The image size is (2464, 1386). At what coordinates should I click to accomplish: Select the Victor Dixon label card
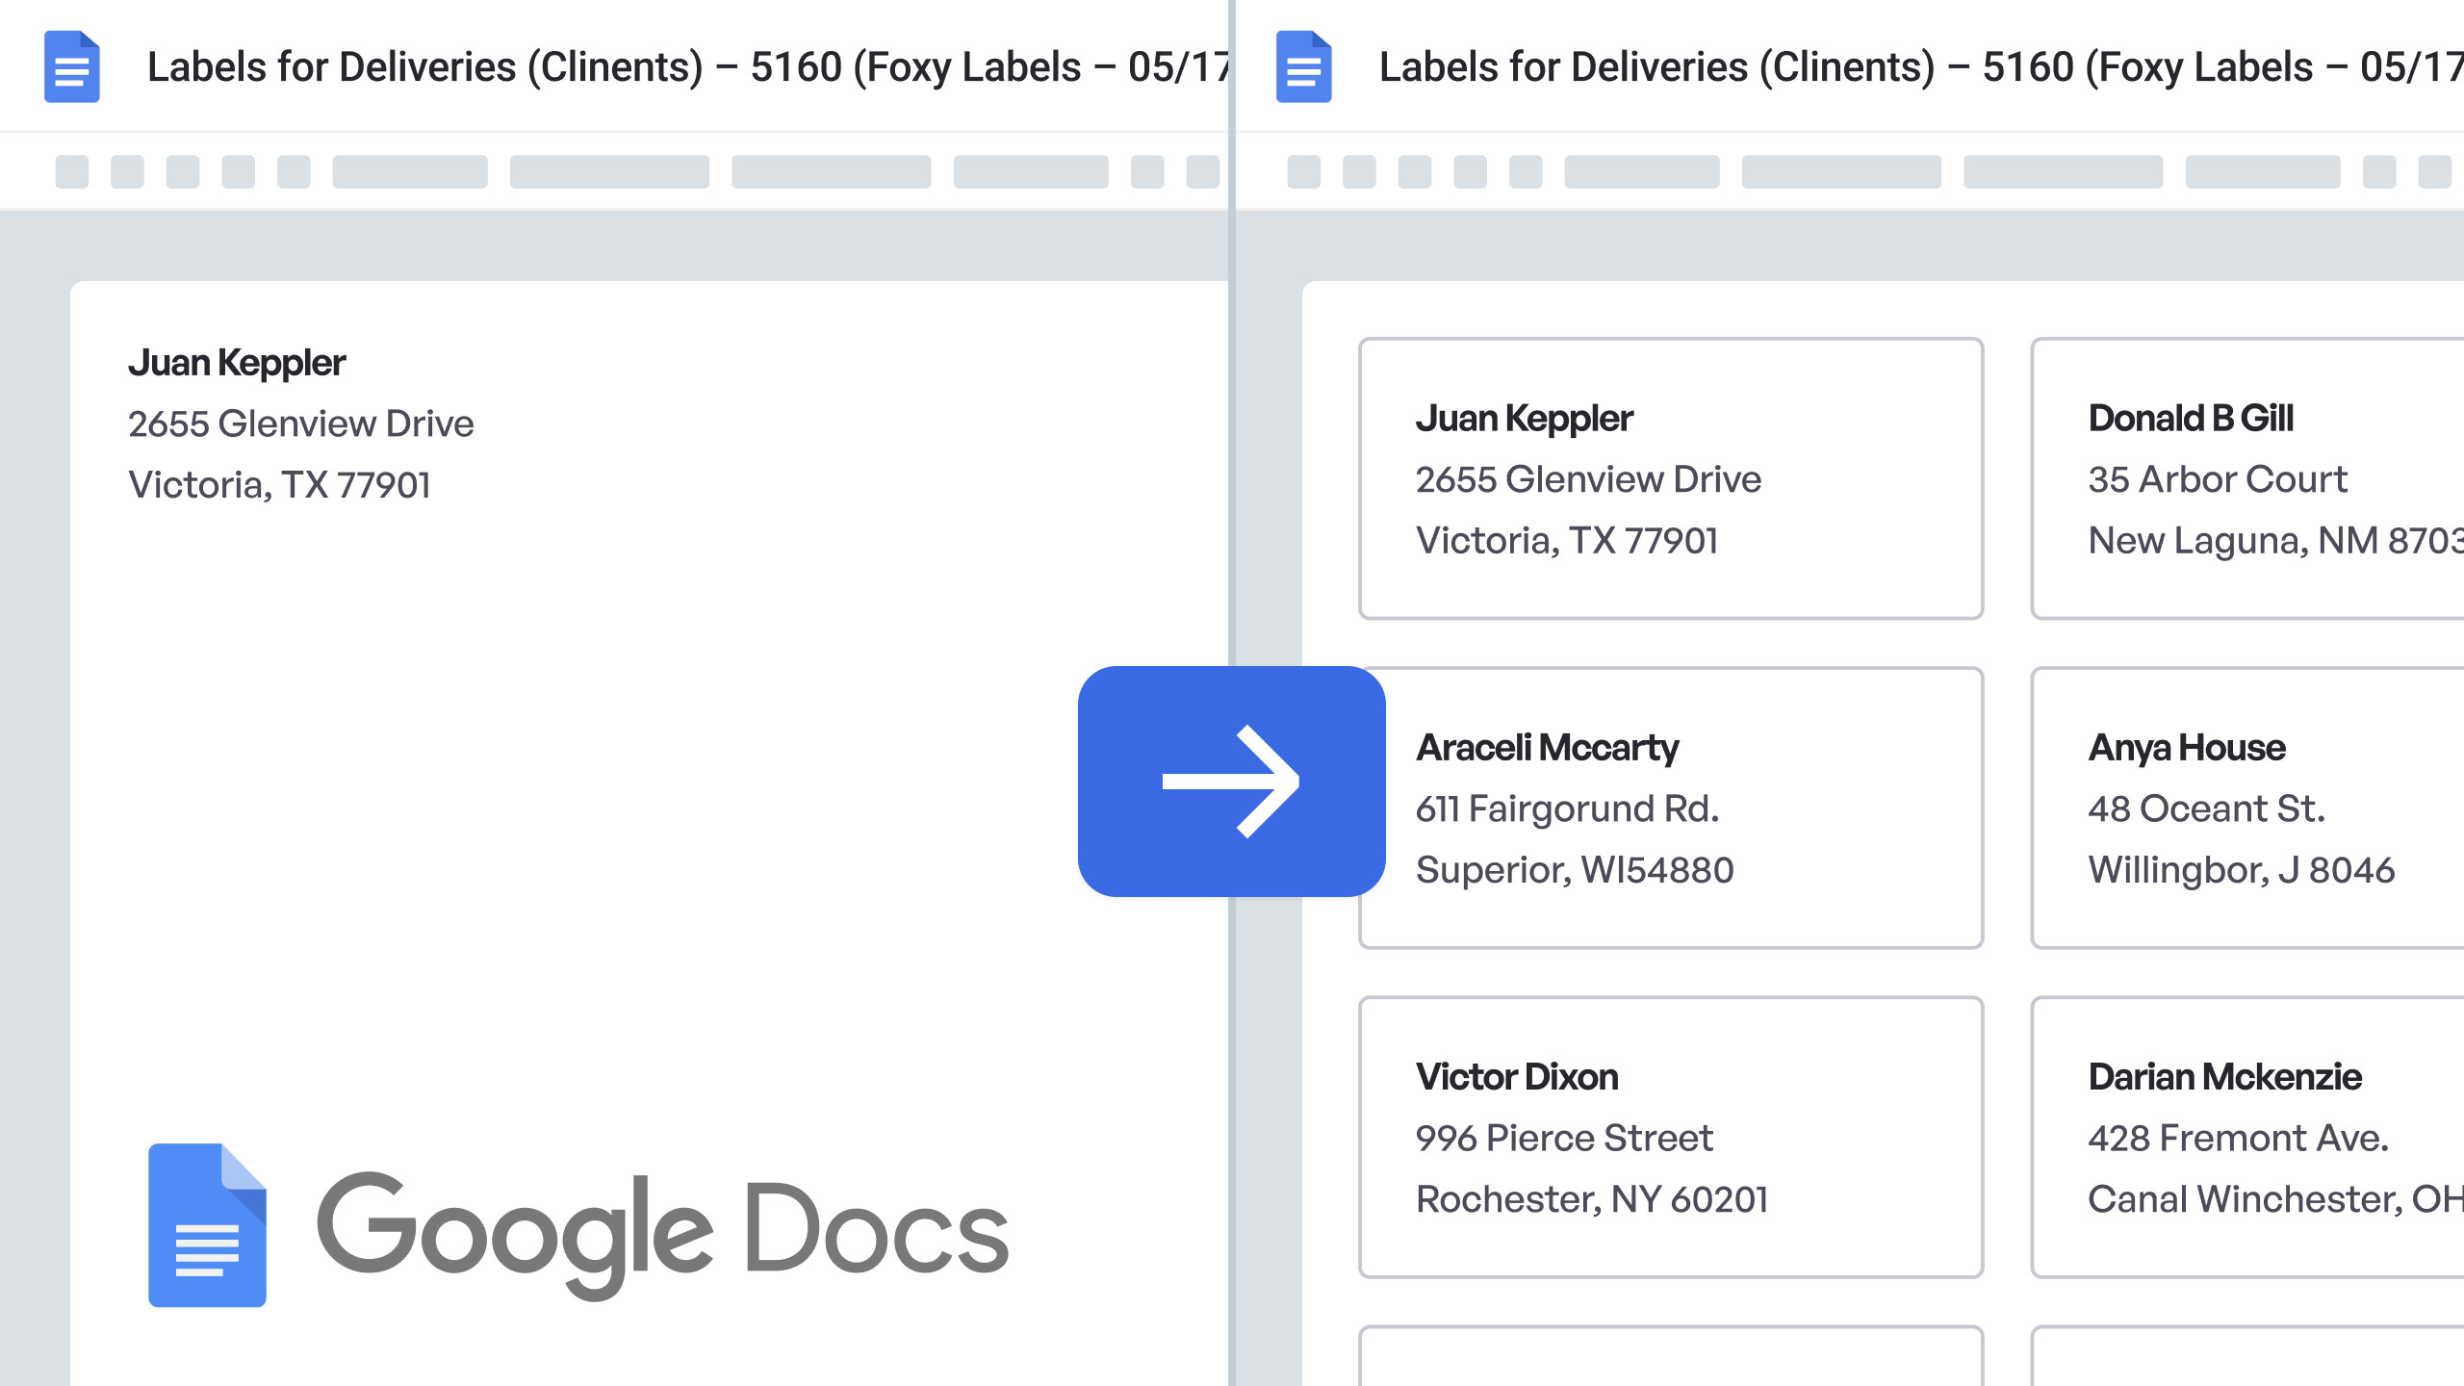[1670, 1137]
